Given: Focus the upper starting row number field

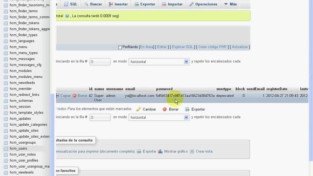Looking at the screenshot, I should click(100, 62).
